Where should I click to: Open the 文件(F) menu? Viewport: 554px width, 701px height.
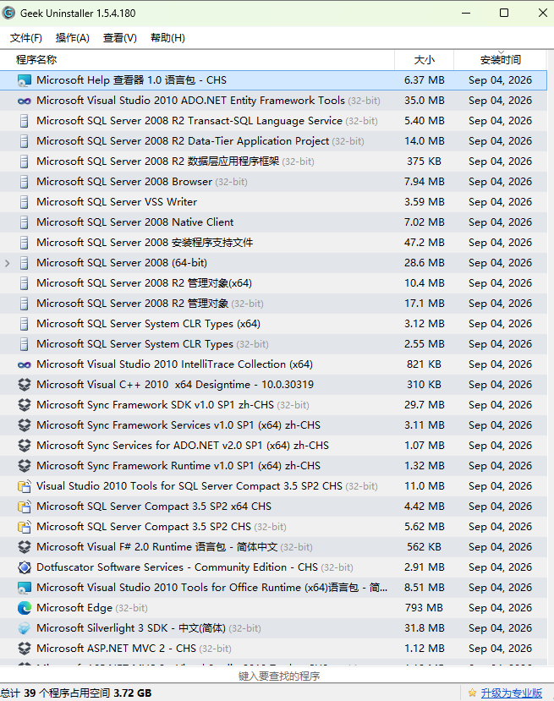coord(26,38)
